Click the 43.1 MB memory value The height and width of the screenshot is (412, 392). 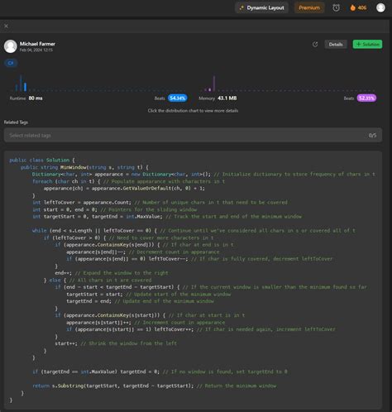pyautogui.click(x=227, y=98)
